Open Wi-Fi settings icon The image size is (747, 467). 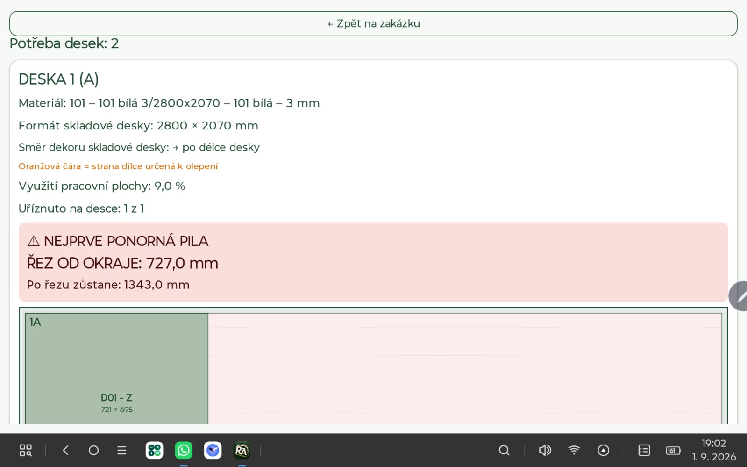[574, 450]
